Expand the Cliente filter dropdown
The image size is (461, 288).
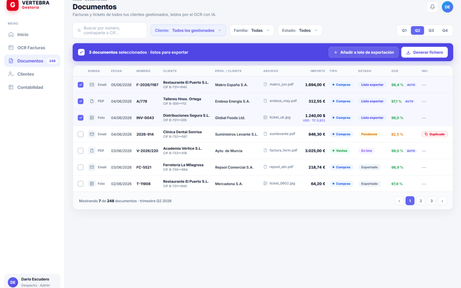(x=188, y=30)
